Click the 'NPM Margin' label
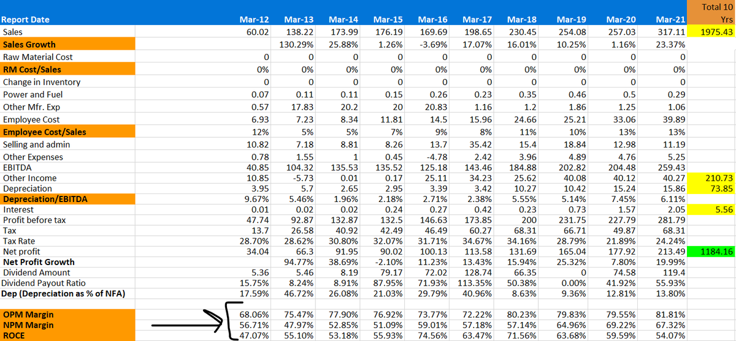 [29, 324]
